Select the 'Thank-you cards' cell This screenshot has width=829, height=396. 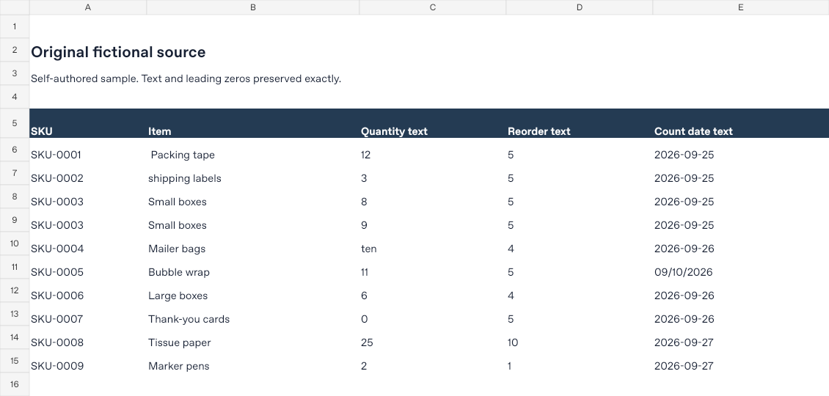click(x=252, y=314)
